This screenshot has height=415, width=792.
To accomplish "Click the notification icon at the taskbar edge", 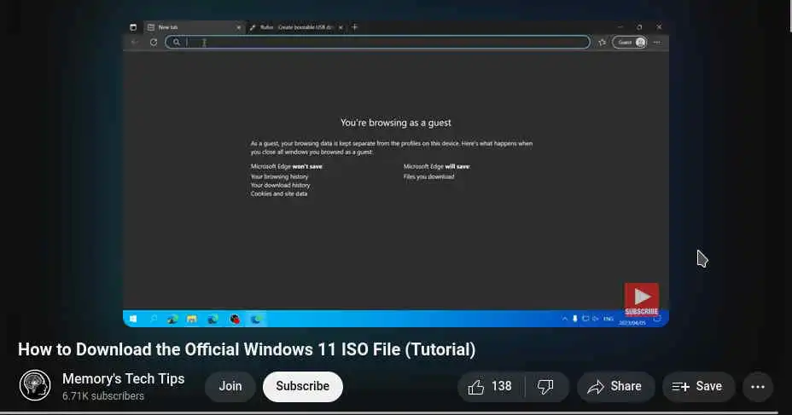I will coord(657,319).
